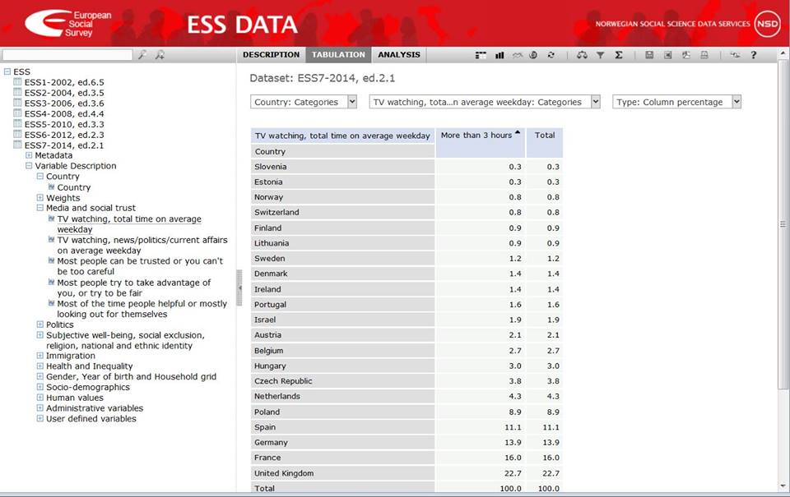This screenshot has width=790, height=497.
Task: Select 'Most people can be trusted' variable
Action: pos(140,266)
